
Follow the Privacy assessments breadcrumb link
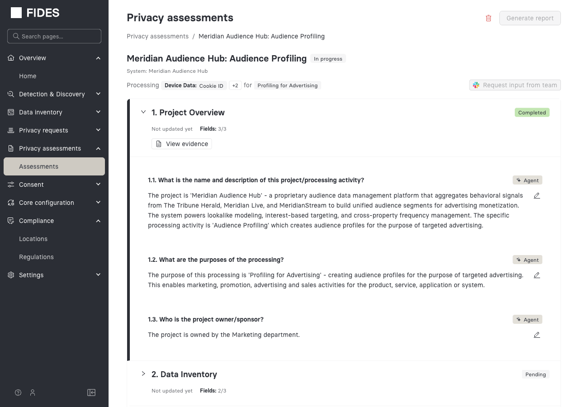pos(157,36)
